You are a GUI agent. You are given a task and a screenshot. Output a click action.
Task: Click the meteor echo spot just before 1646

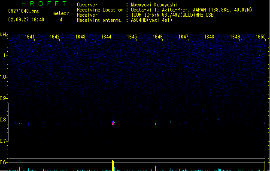(156, 124)
